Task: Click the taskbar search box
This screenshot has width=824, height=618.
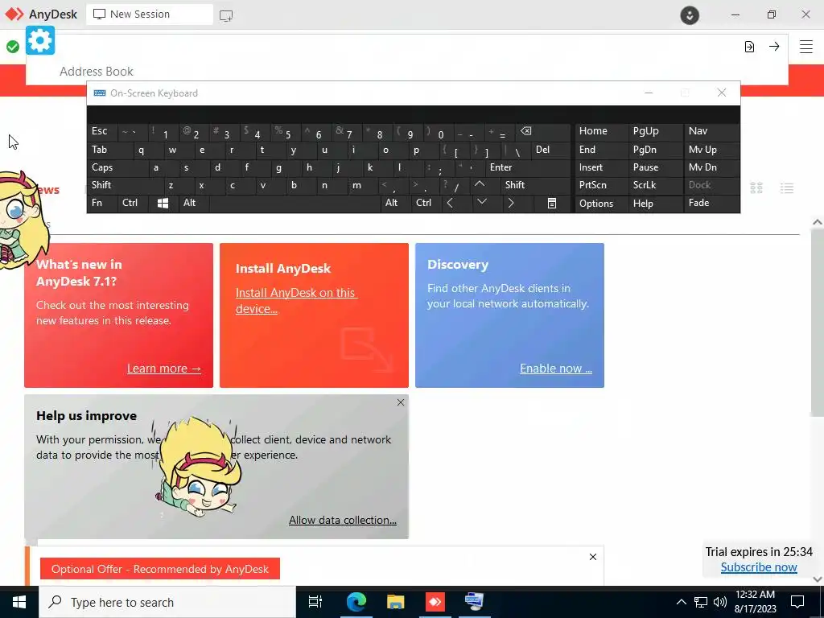Action: point(167,602)
